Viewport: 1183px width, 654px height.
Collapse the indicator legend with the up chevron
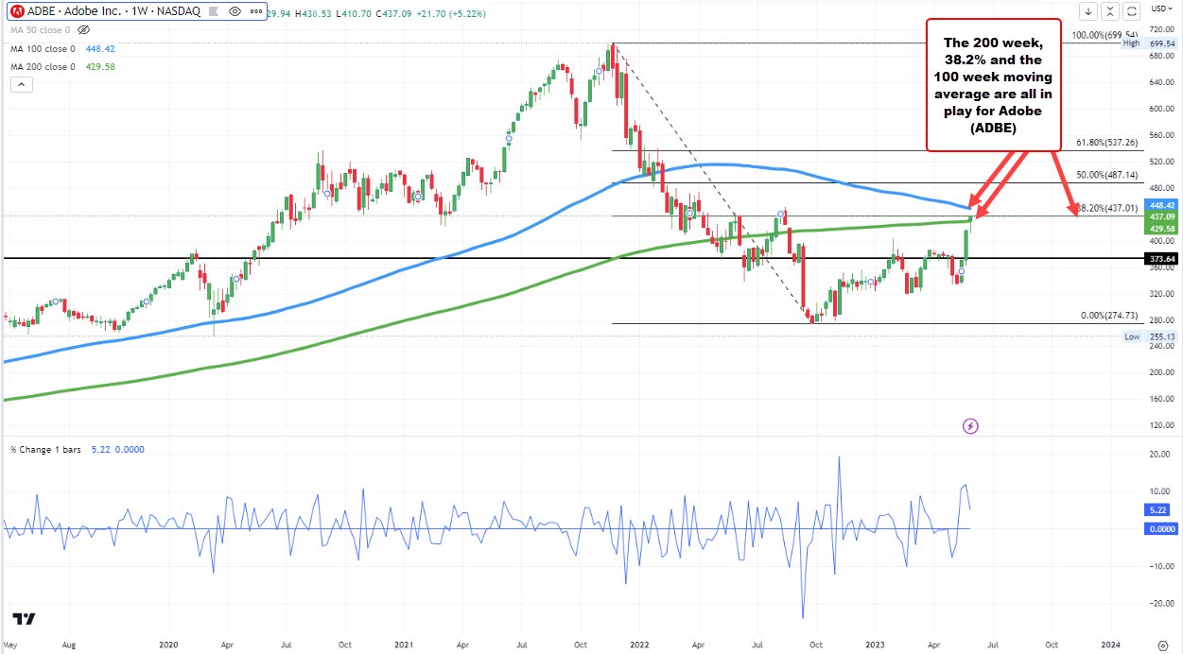coord(20,84)
